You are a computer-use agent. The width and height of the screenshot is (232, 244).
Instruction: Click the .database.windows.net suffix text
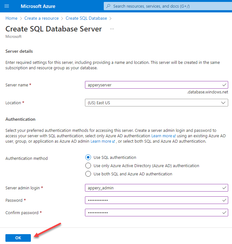[207, 92]
